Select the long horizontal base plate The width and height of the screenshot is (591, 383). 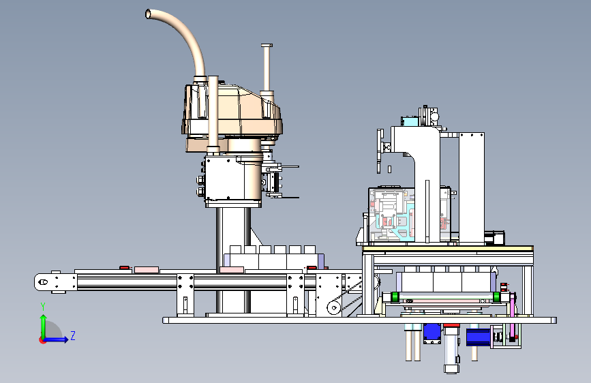359,320
